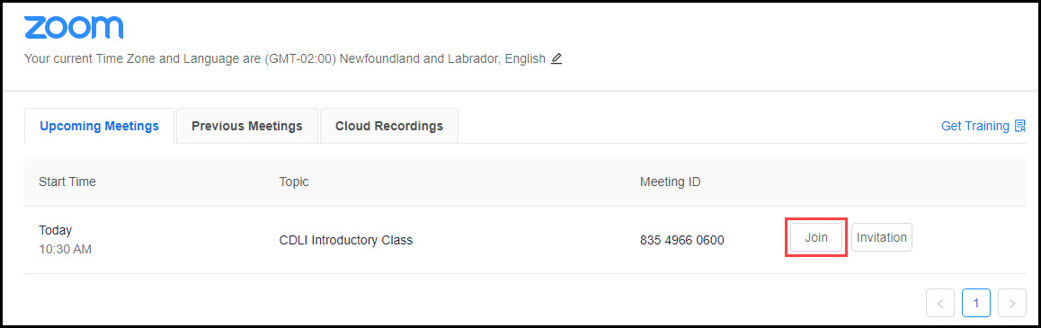Open Invitation for CDLI Introductory Class

coord(882,238)
